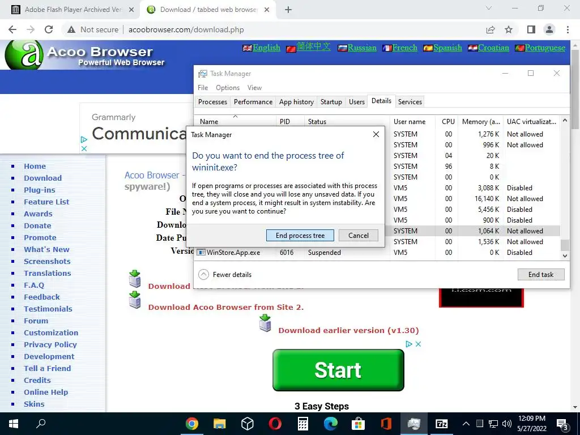
Task: Open AdChoices info on Grammarly ad
Action: click(84, 139)
